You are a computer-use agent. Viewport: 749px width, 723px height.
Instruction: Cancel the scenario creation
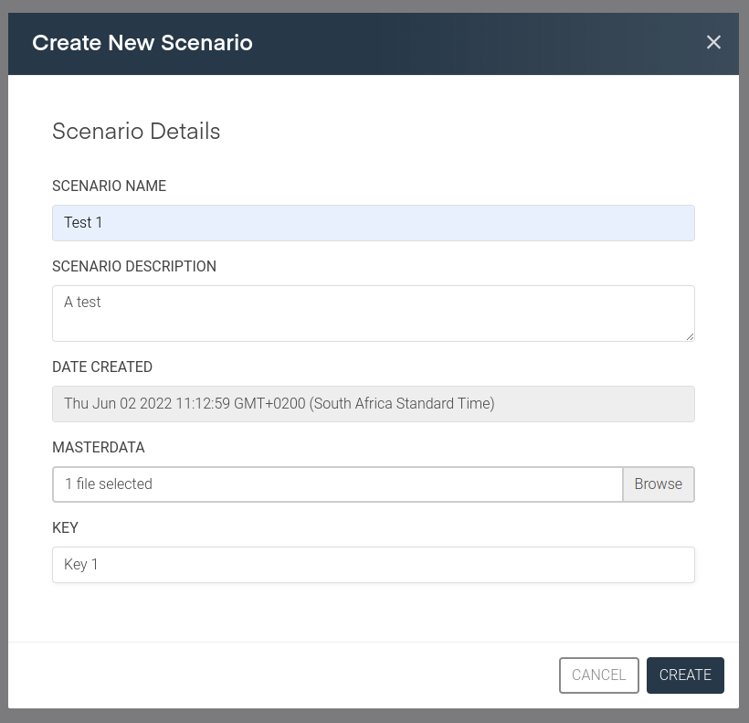[598, 675]
